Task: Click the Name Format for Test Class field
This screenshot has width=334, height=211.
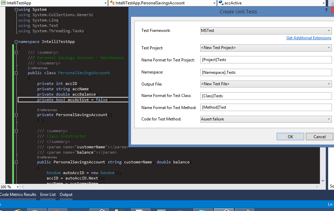Action: [266, 96]
